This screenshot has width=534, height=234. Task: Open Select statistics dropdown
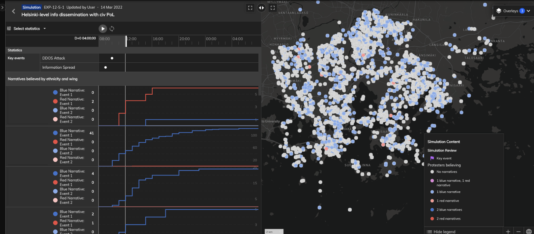[27, 29]
